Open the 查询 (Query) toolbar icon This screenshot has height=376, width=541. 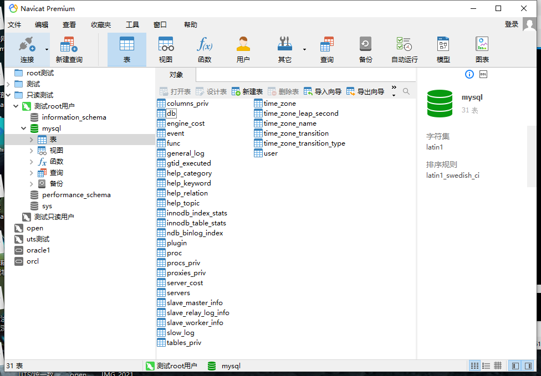coord(326,49)
